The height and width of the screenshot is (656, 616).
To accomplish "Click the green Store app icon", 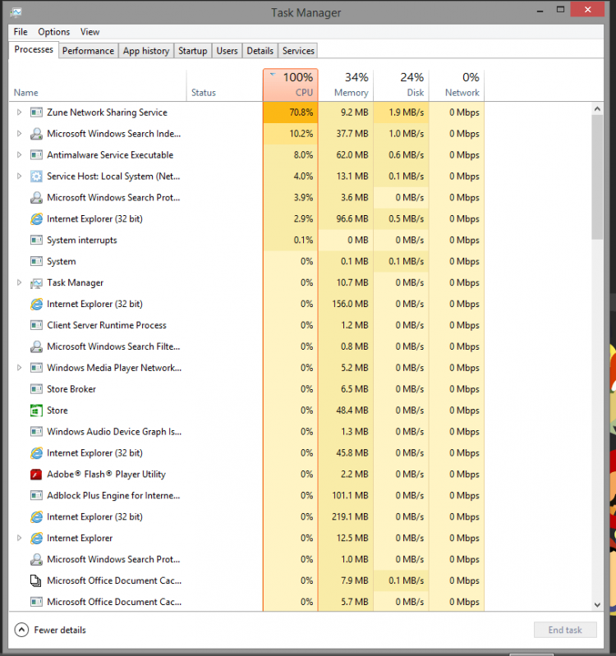I will tap(36, 411).
